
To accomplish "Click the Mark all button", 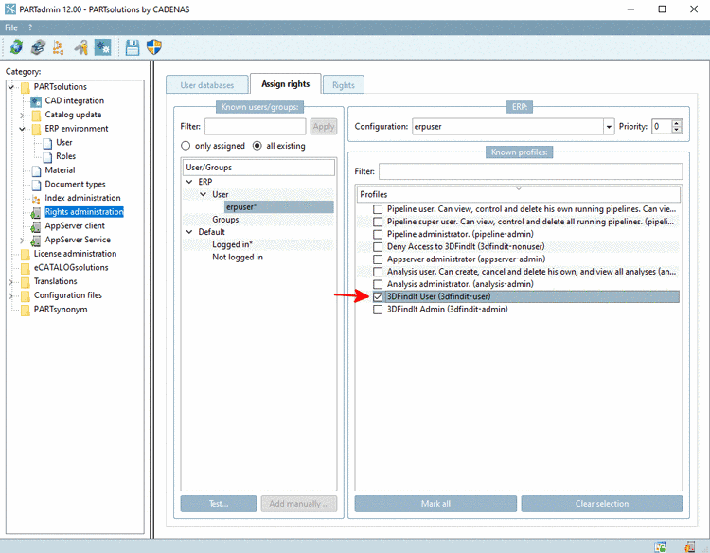I will [435, 504].
